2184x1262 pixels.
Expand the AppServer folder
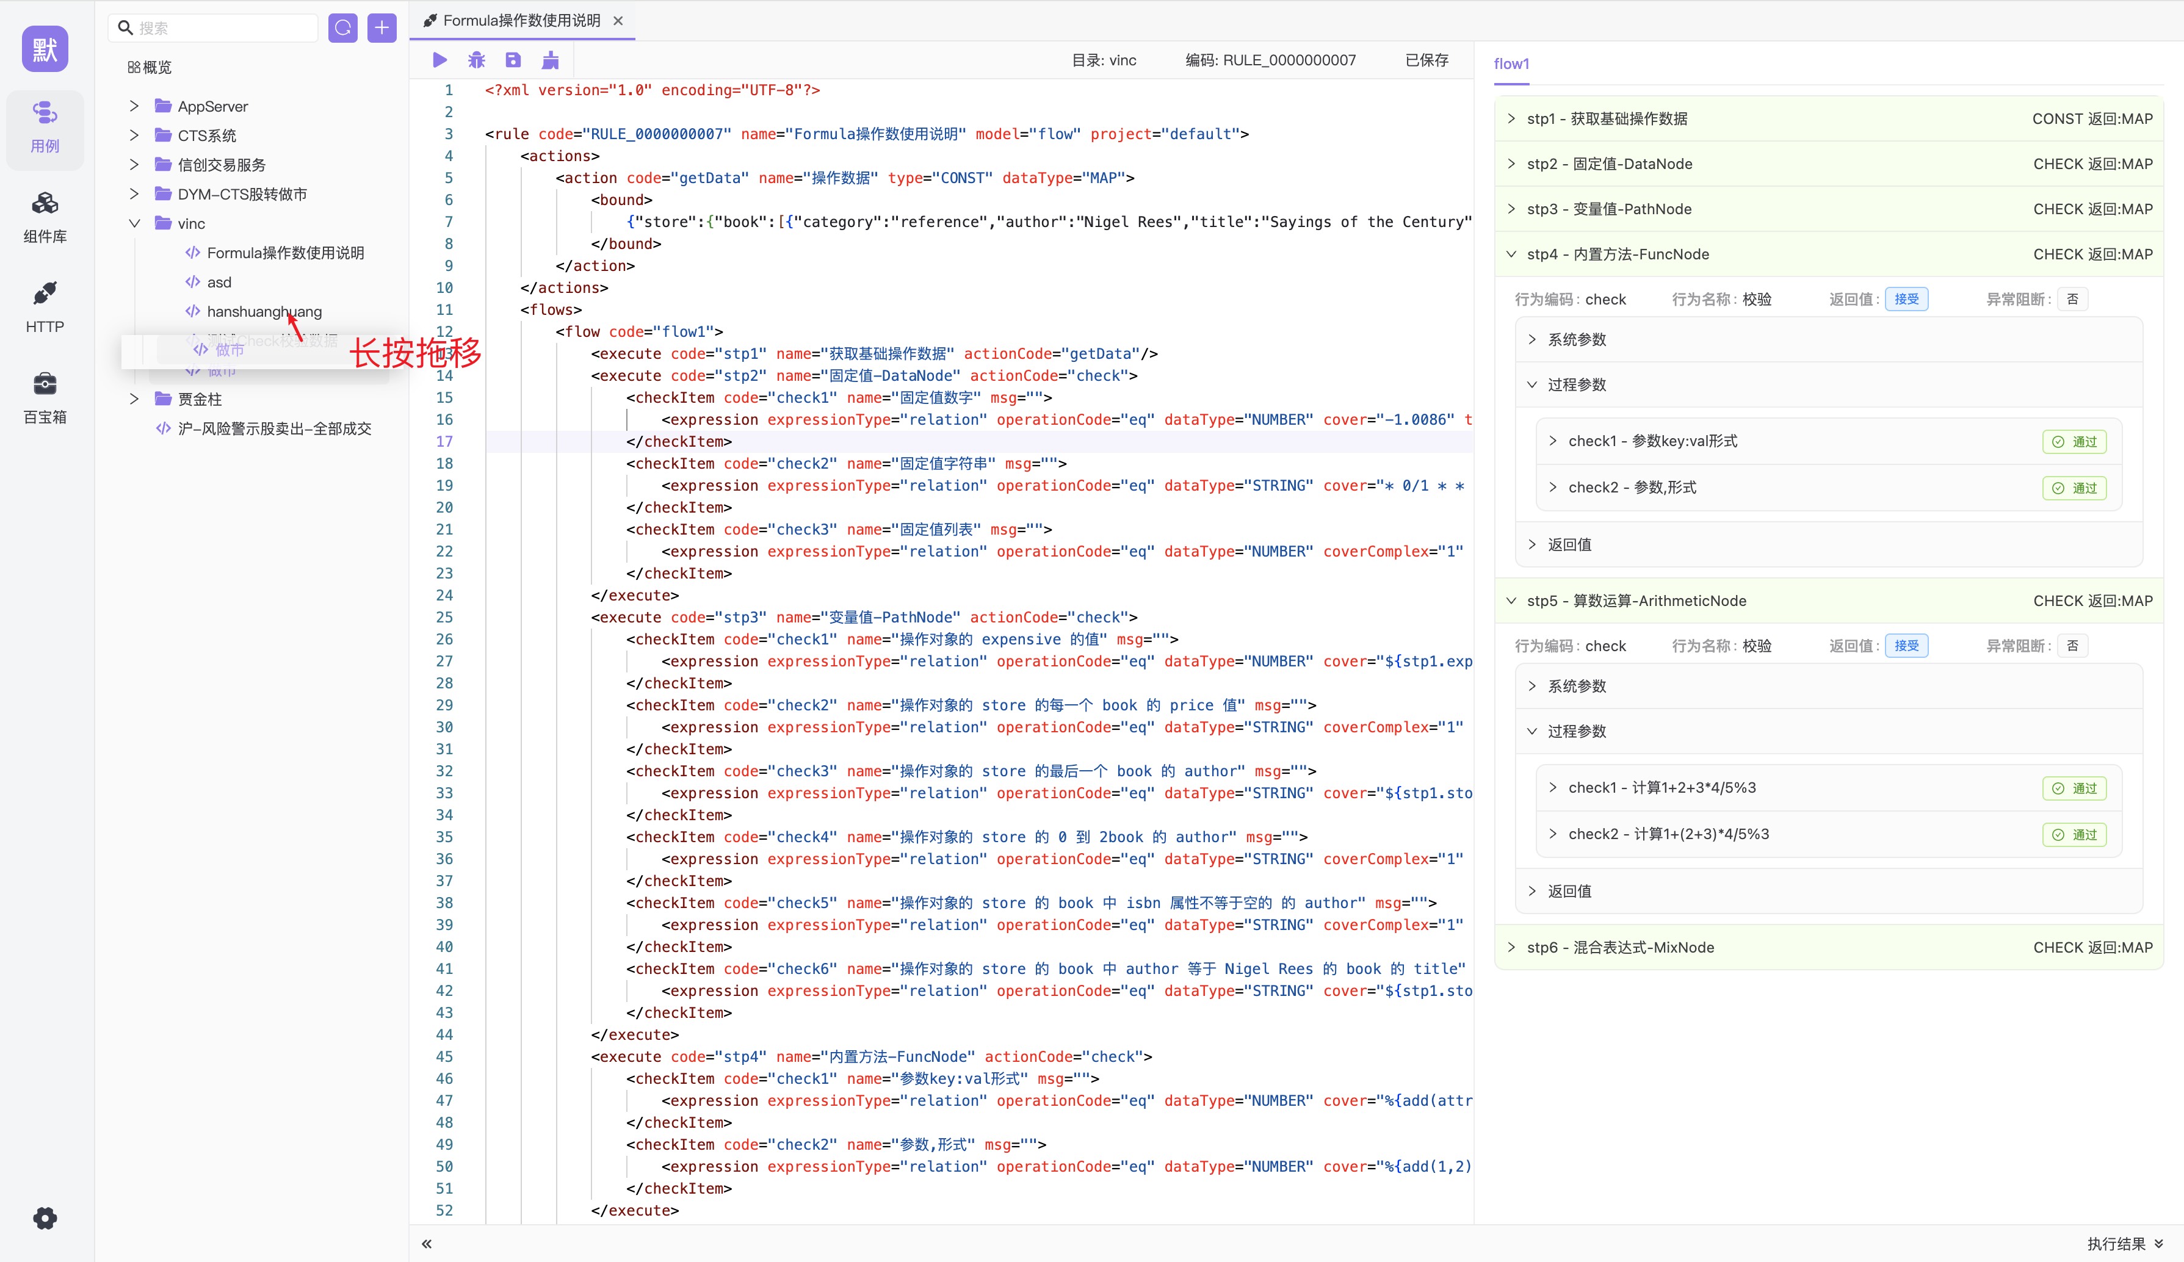134,107
